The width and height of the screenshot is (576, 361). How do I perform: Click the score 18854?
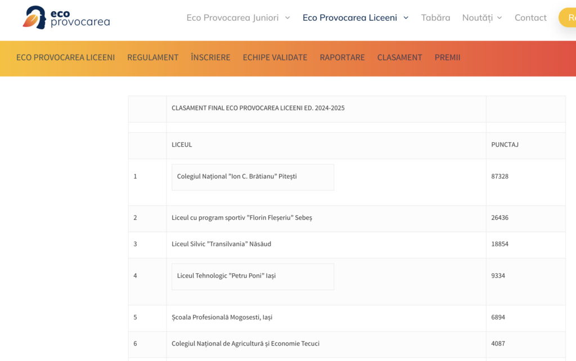(x=499, y=244)
